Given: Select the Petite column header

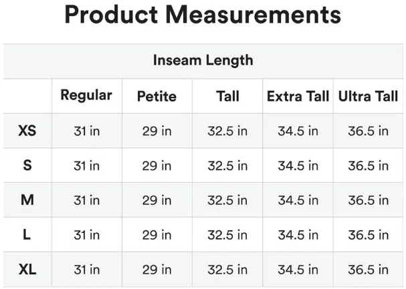Looking at the screenshot, I should tap(157, 96).
